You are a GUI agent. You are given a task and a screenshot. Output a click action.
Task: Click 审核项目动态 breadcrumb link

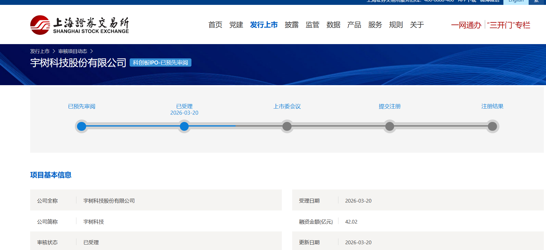point(73,51)
